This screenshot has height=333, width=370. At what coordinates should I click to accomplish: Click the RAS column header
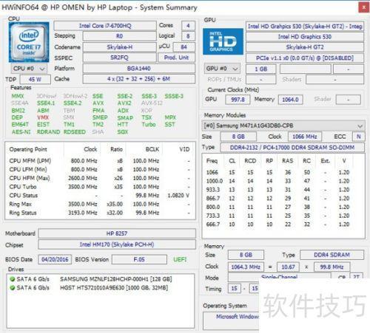coord(288,161)
